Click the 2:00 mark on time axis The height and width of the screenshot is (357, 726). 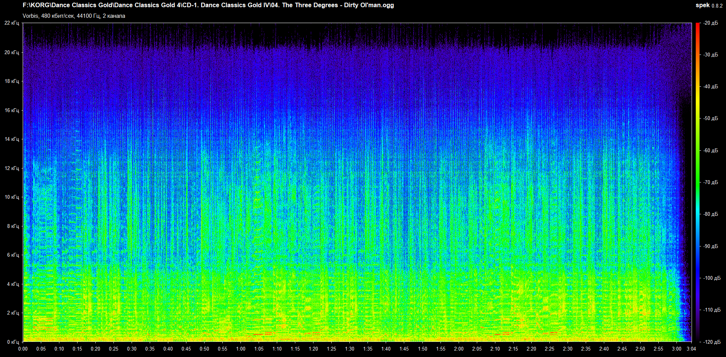click(459, 349)
